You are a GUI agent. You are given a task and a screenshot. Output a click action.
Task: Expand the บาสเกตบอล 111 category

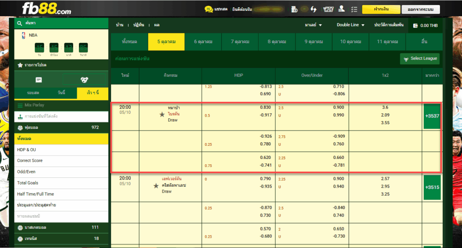(61, 227)
